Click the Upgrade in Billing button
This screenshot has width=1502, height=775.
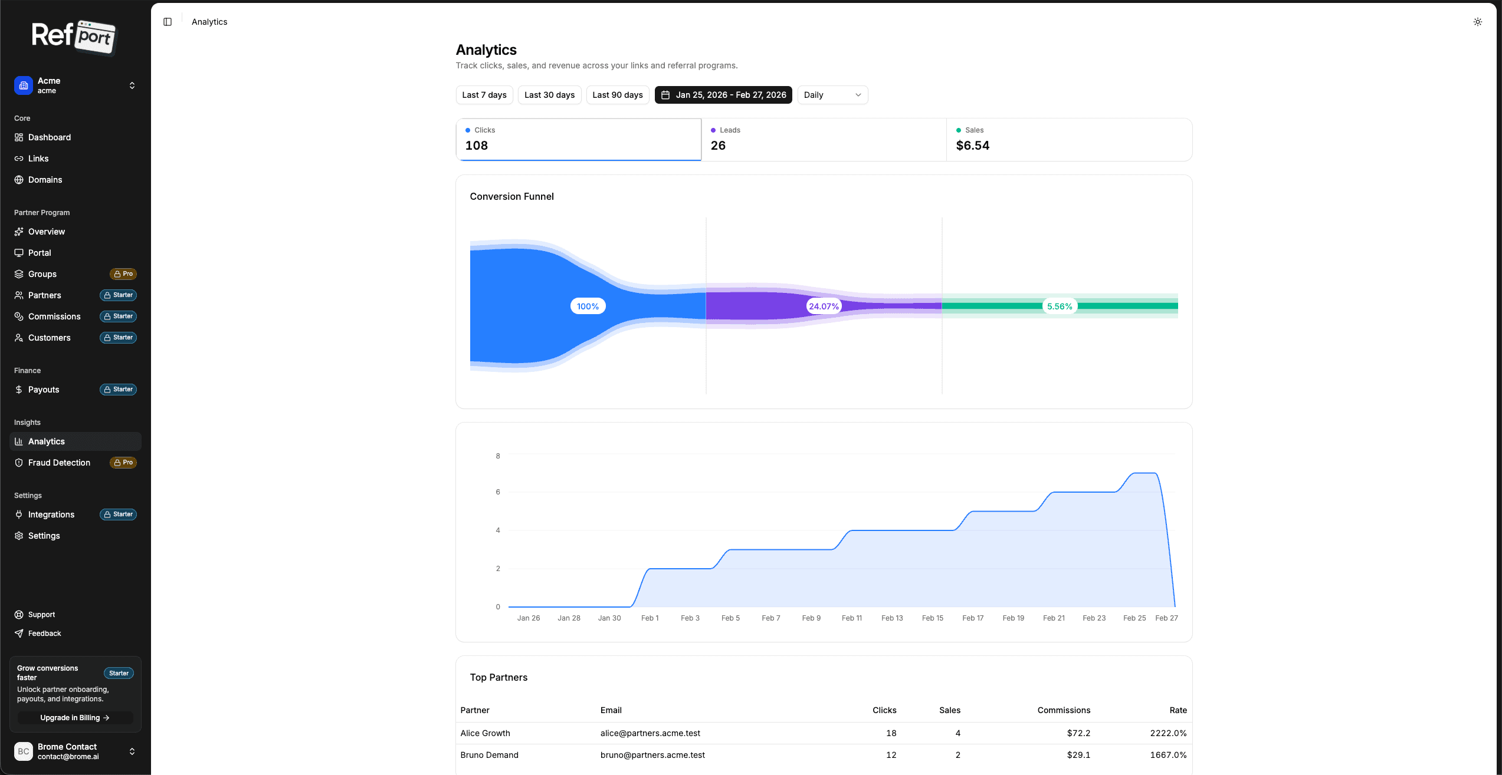click(x=75, y=717)
